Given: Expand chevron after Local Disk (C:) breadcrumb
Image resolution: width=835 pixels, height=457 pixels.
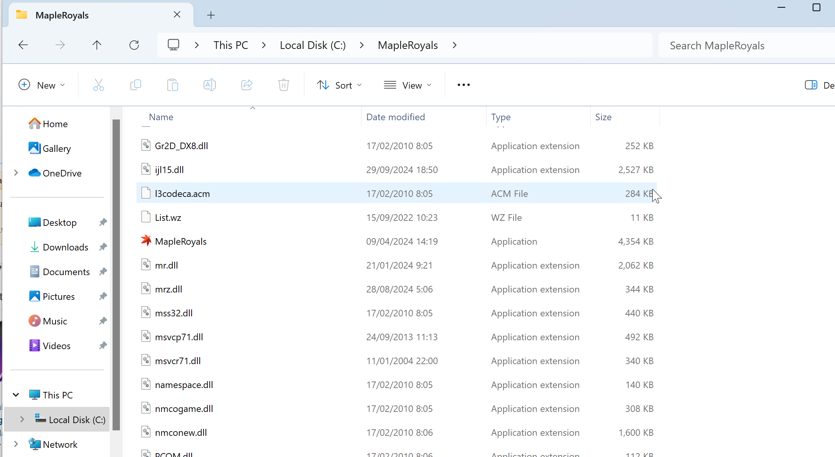Looking at the screenshot, I should click(362, 45).
